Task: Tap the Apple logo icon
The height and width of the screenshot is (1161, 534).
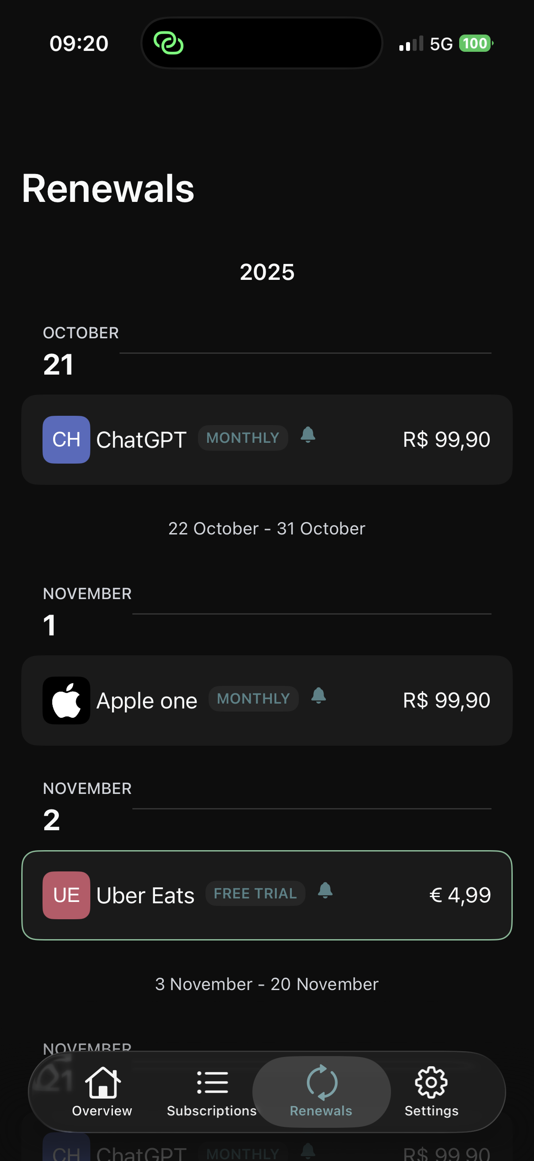Action: tap(66, 700)
